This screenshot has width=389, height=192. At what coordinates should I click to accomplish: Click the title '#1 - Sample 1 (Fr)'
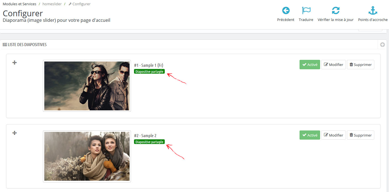pyautogui.click(x=149, y=65)
